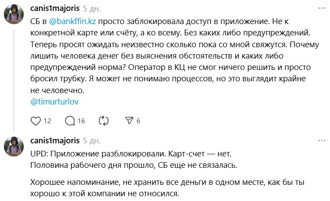This screenshot has width=330, height=201.
Task: Open the @timurturlov profile mention
Action: coord(55,101)
